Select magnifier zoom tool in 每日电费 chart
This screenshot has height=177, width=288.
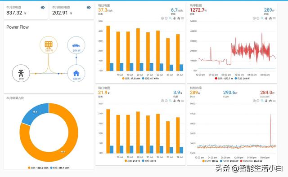click(x=170, y=101)
